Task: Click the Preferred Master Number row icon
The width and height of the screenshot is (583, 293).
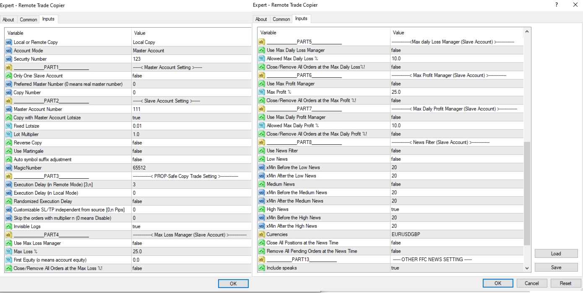Action: coord(9,84)
